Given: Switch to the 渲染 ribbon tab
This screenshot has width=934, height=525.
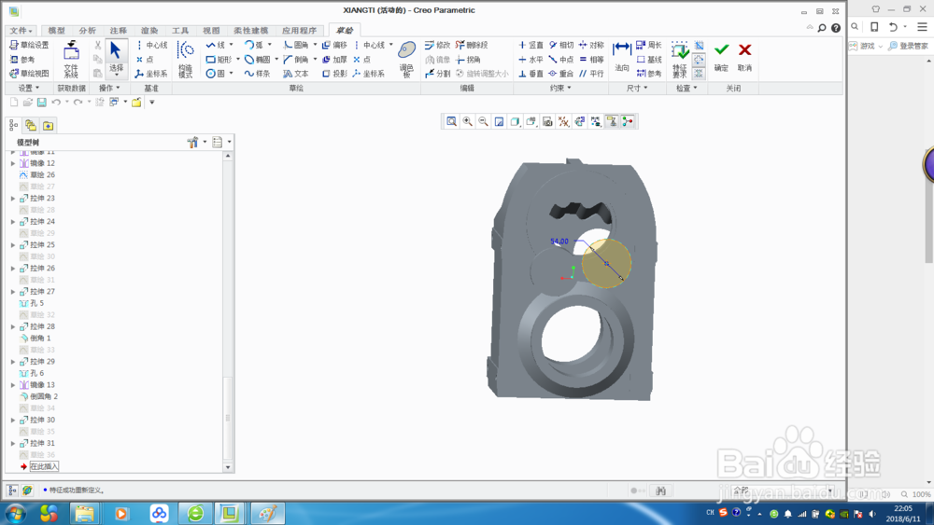Looking at the screenshot, I should [x=149, y=31].
